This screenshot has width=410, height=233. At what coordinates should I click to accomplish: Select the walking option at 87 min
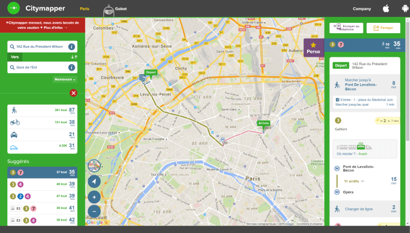pos(42,110)
